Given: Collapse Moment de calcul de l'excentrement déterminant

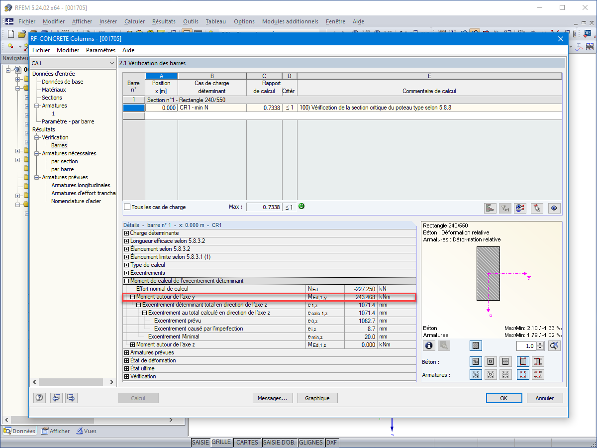Looking at the screenshot, I should click(126, 281).
